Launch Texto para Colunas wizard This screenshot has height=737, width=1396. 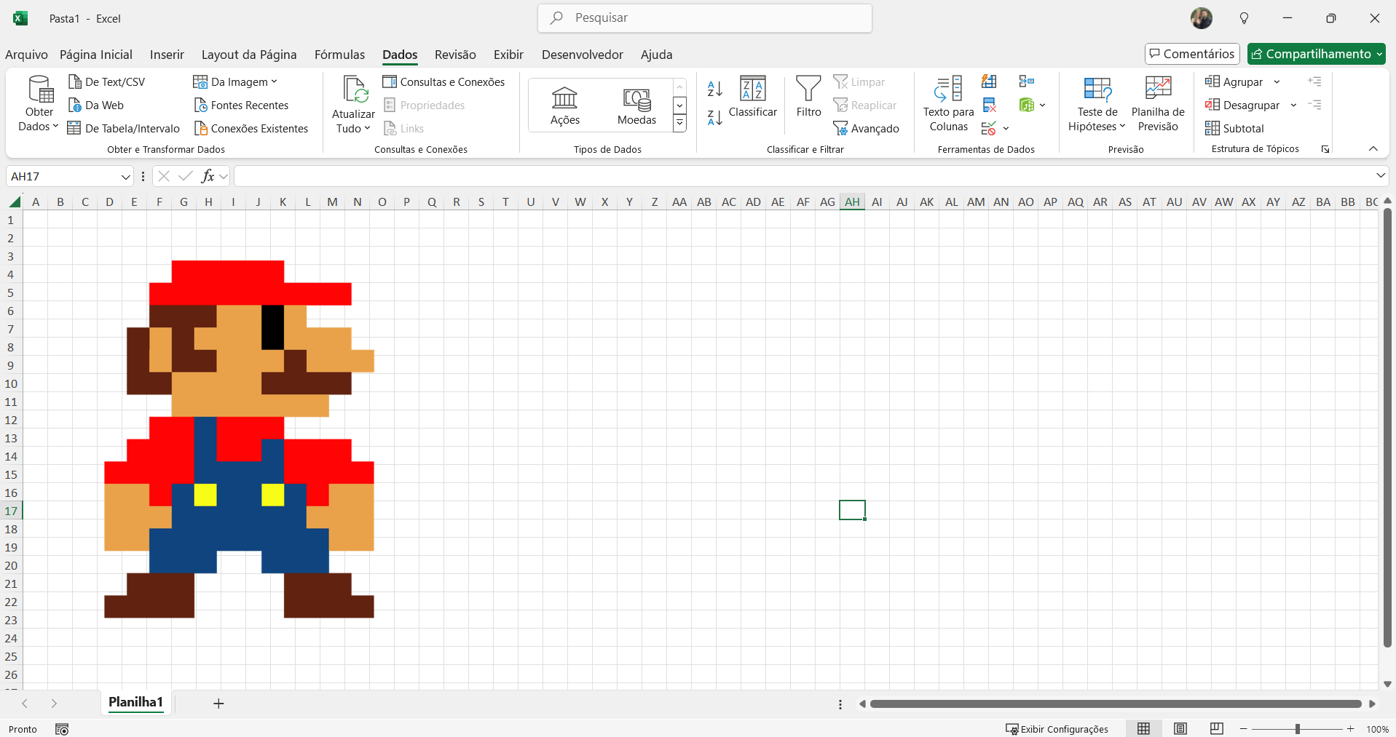[949, 104]
